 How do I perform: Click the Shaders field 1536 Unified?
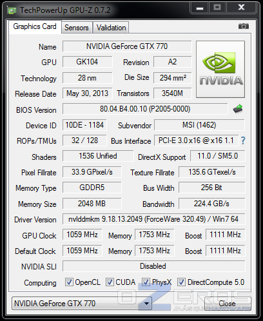coord(98,156)
